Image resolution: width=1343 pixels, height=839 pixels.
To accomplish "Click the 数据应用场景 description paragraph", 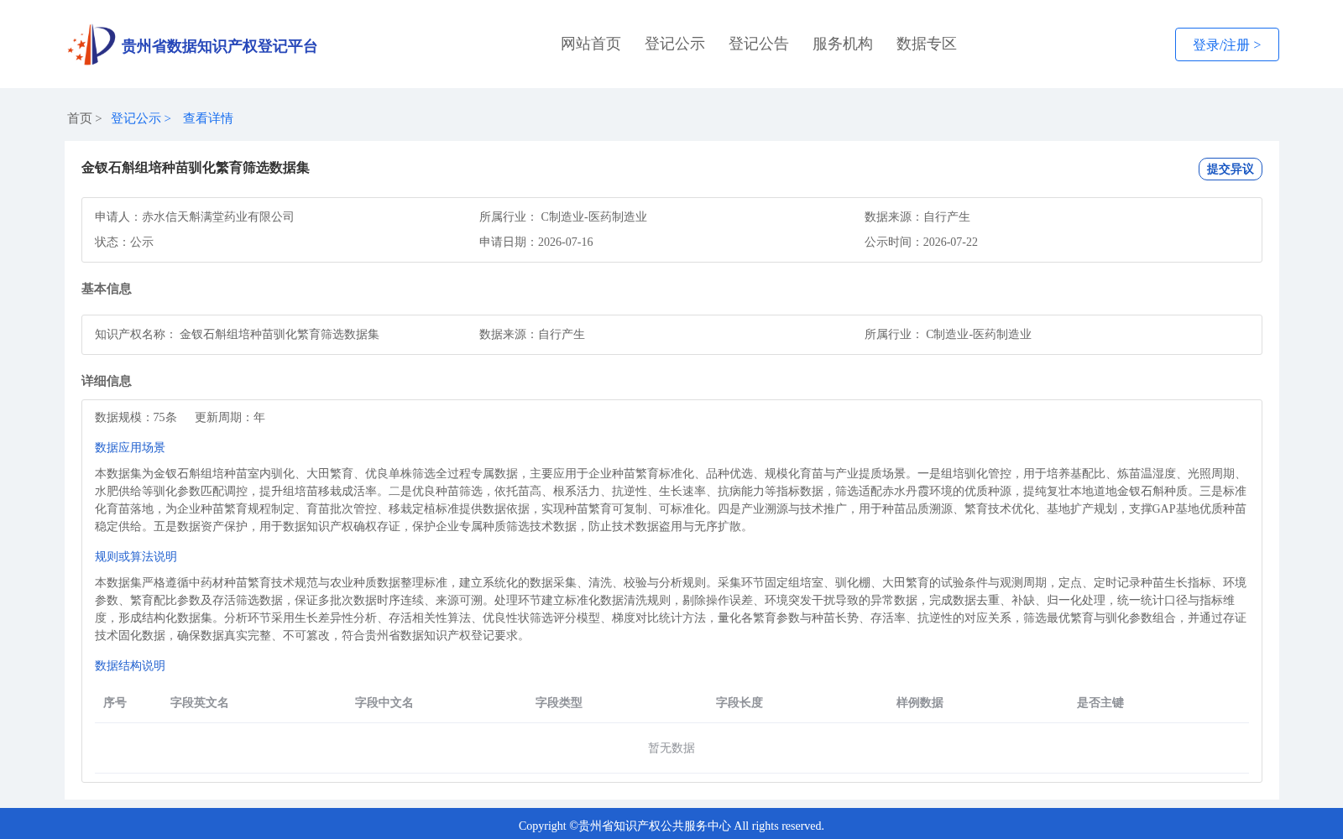I will coord(671,500).
